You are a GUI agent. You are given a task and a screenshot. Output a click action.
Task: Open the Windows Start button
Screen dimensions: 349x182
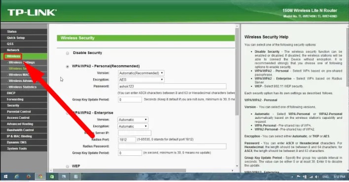[x=5, y=177]
